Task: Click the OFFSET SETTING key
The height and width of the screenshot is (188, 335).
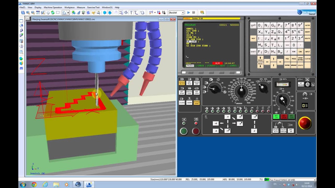Action: [300, 58]
